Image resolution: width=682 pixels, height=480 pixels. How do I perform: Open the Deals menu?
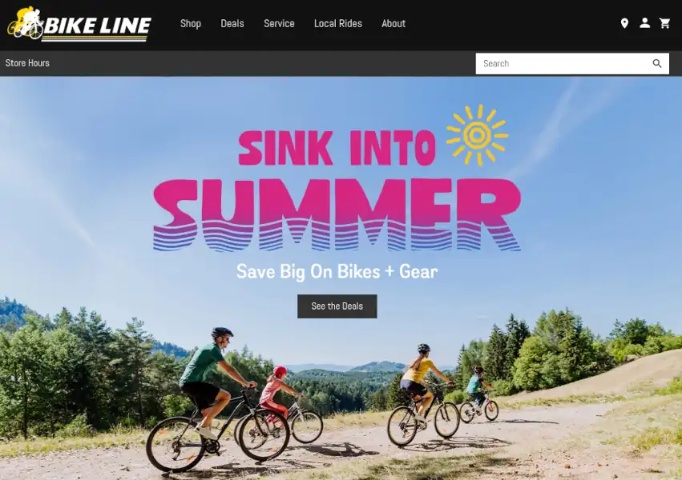tap(232, 23)
